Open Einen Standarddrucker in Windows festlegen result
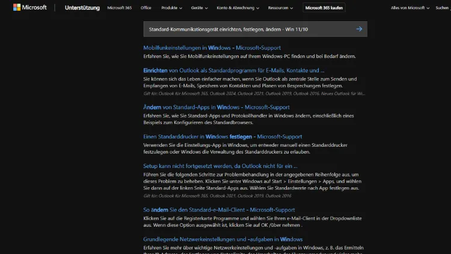Screen dimensions: 451x254 [222, 137]
